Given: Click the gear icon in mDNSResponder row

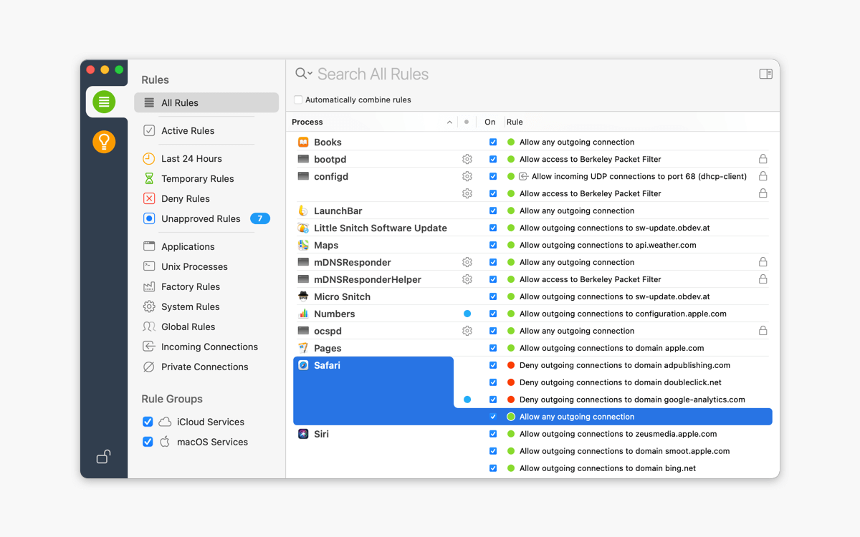Looking at the screenshot, I should [x=467, y=262].
